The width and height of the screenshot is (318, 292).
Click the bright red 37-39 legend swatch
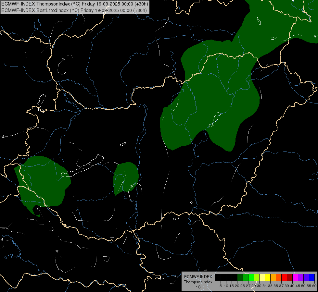pyautogui.click(x=284, y=277)
